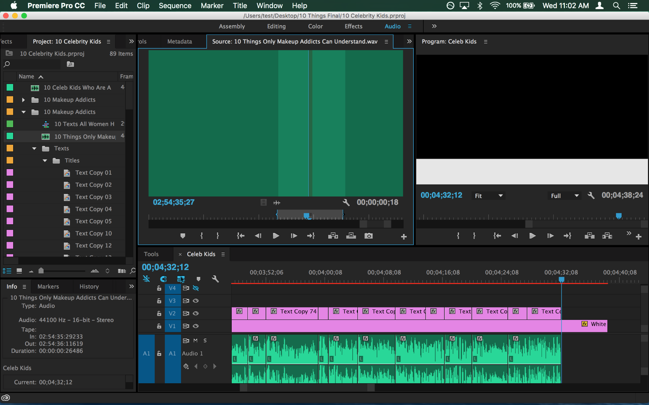This screenshot has width=649, height=405.
Task: Go to In point in Source monitor
Action: pyautogui.click(x=241, y=236)
